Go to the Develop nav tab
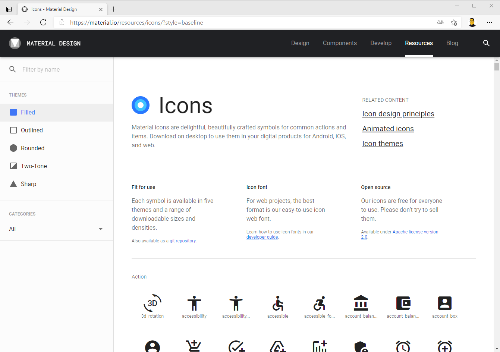 point(381,43)
